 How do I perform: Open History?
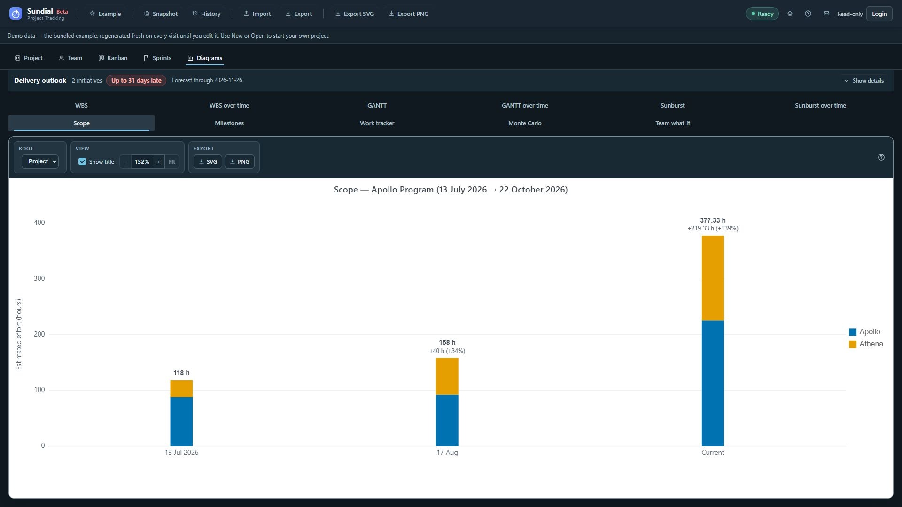206,14
